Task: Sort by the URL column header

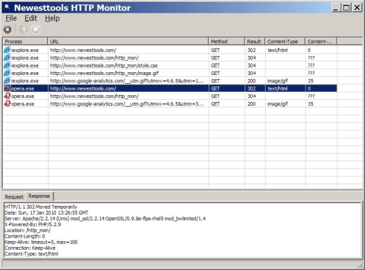Action: tap(128, 41)
